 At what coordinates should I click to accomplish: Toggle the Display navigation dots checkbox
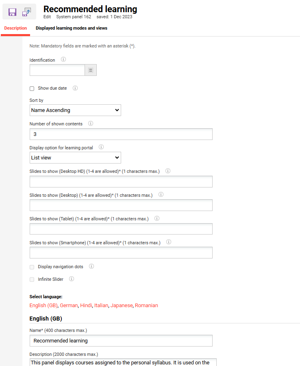tap(32, 267)
